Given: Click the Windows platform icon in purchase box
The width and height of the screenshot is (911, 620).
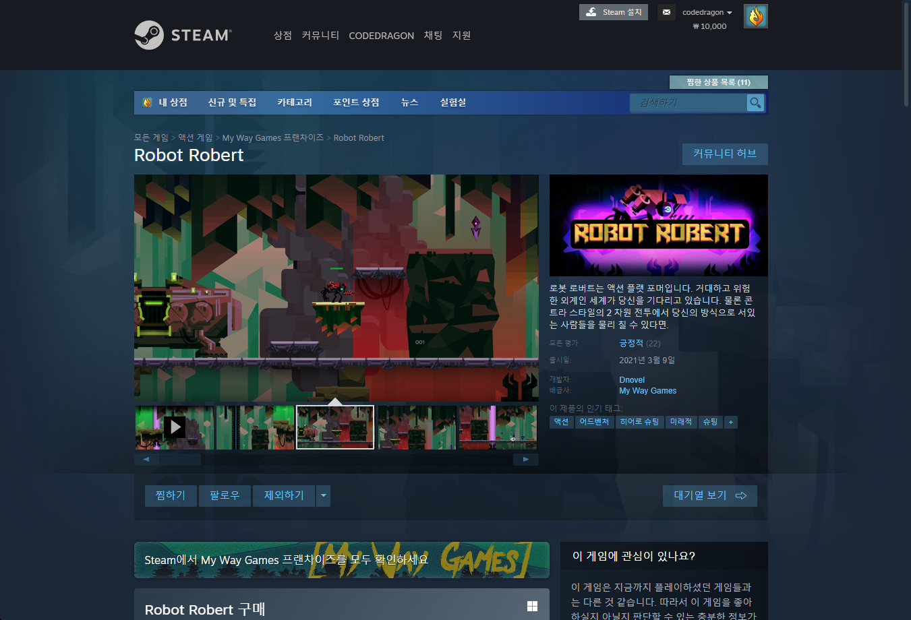Looking at the screenshot, I should click(532, 606).
